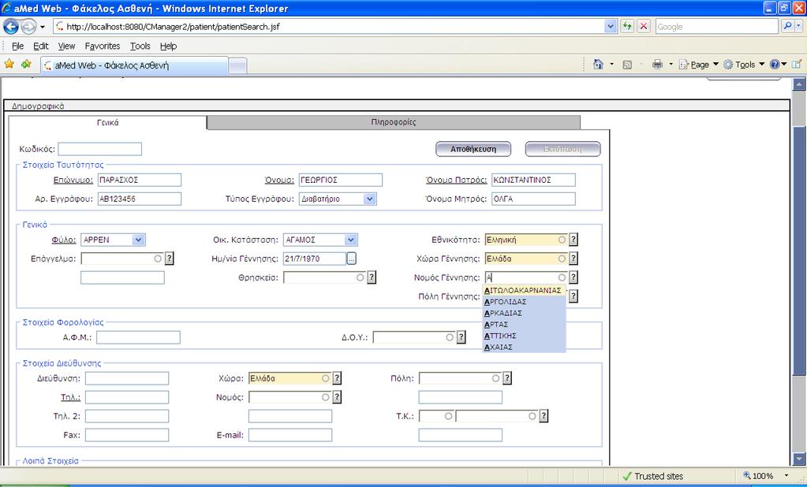Select ΑΡΚΑΔΙΑΣ from the suggestion list
The width and height of the screenshot is (807, 487).
[524, 313]
